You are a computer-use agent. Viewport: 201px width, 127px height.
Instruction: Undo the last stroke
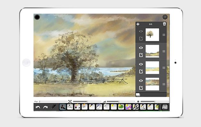(38, 107)
